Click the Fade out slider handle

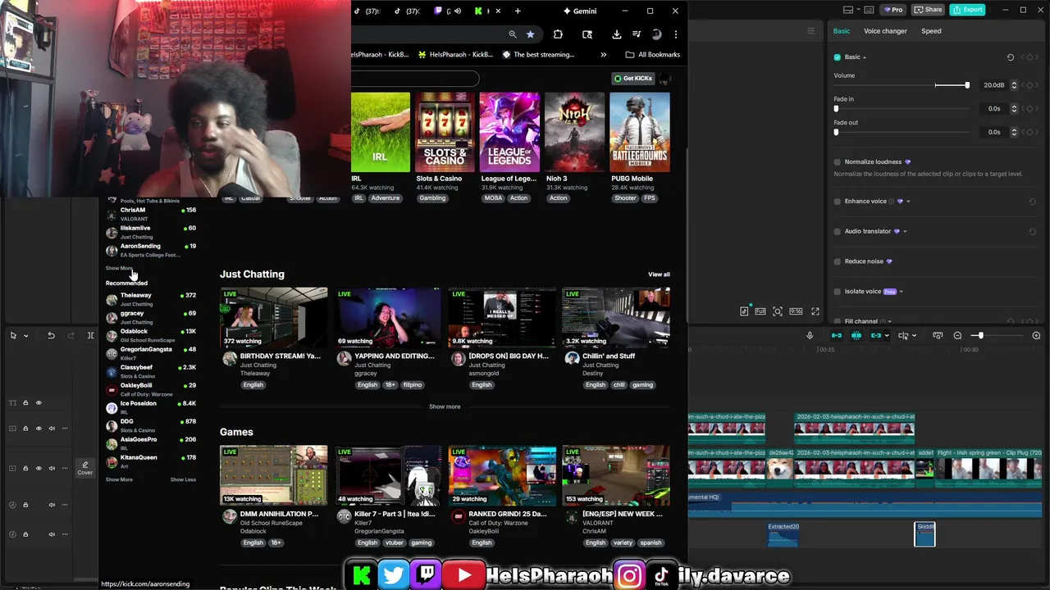coord(837,132)
